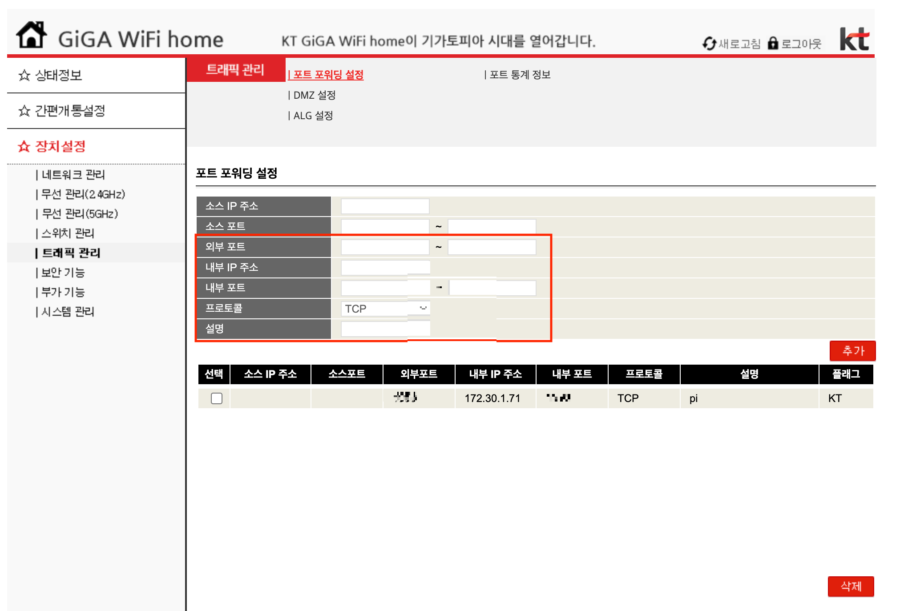Open the ALG 설정 menu item
Viewport: 904px width, 611px height.
[x=313, y=116]
